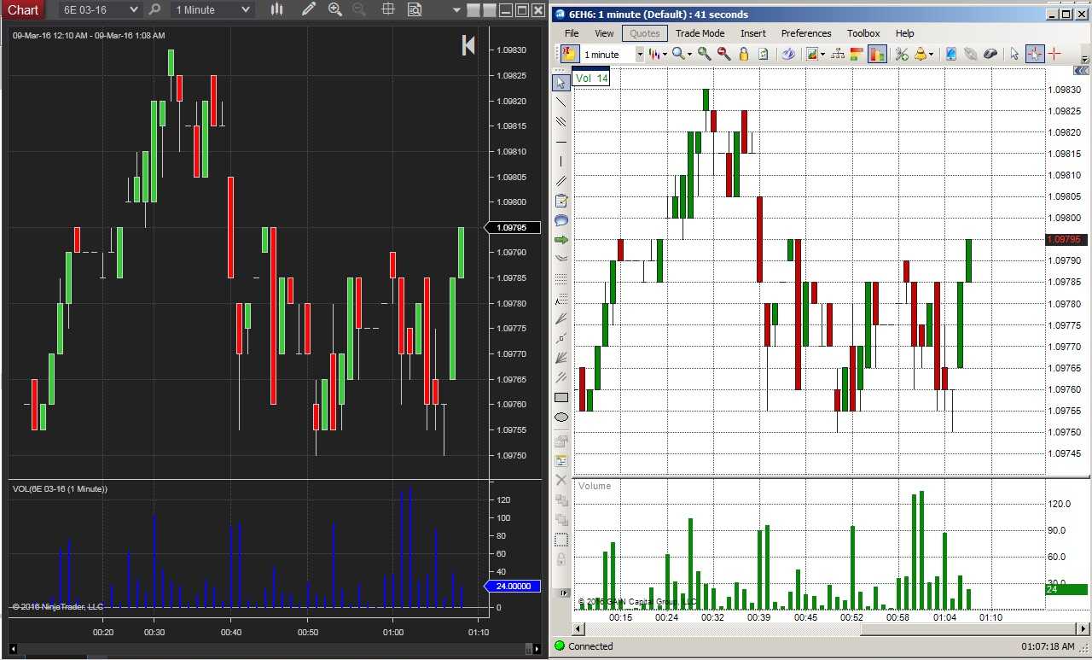The image size is (1092, 660).
Task: Toggle the arrow pointer cursor mode
Action: (1014, 54)
